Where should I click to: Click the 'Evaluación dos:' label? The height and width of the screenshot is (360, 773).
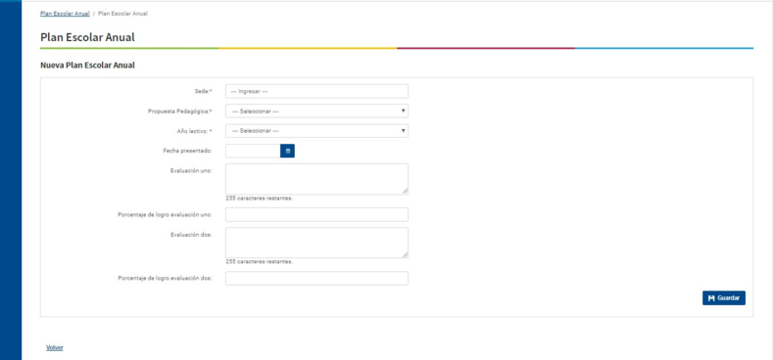[191, 235]
